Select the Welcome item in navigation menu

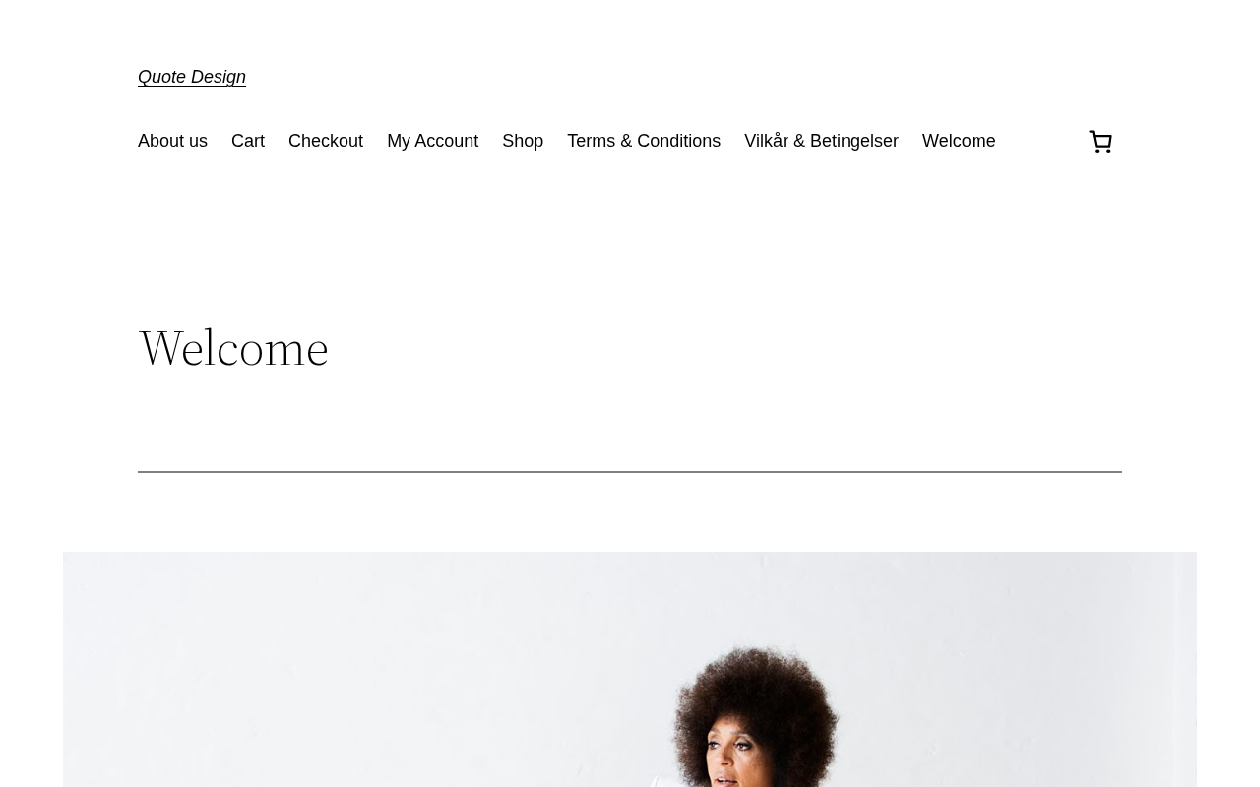(x=959, y=141)
